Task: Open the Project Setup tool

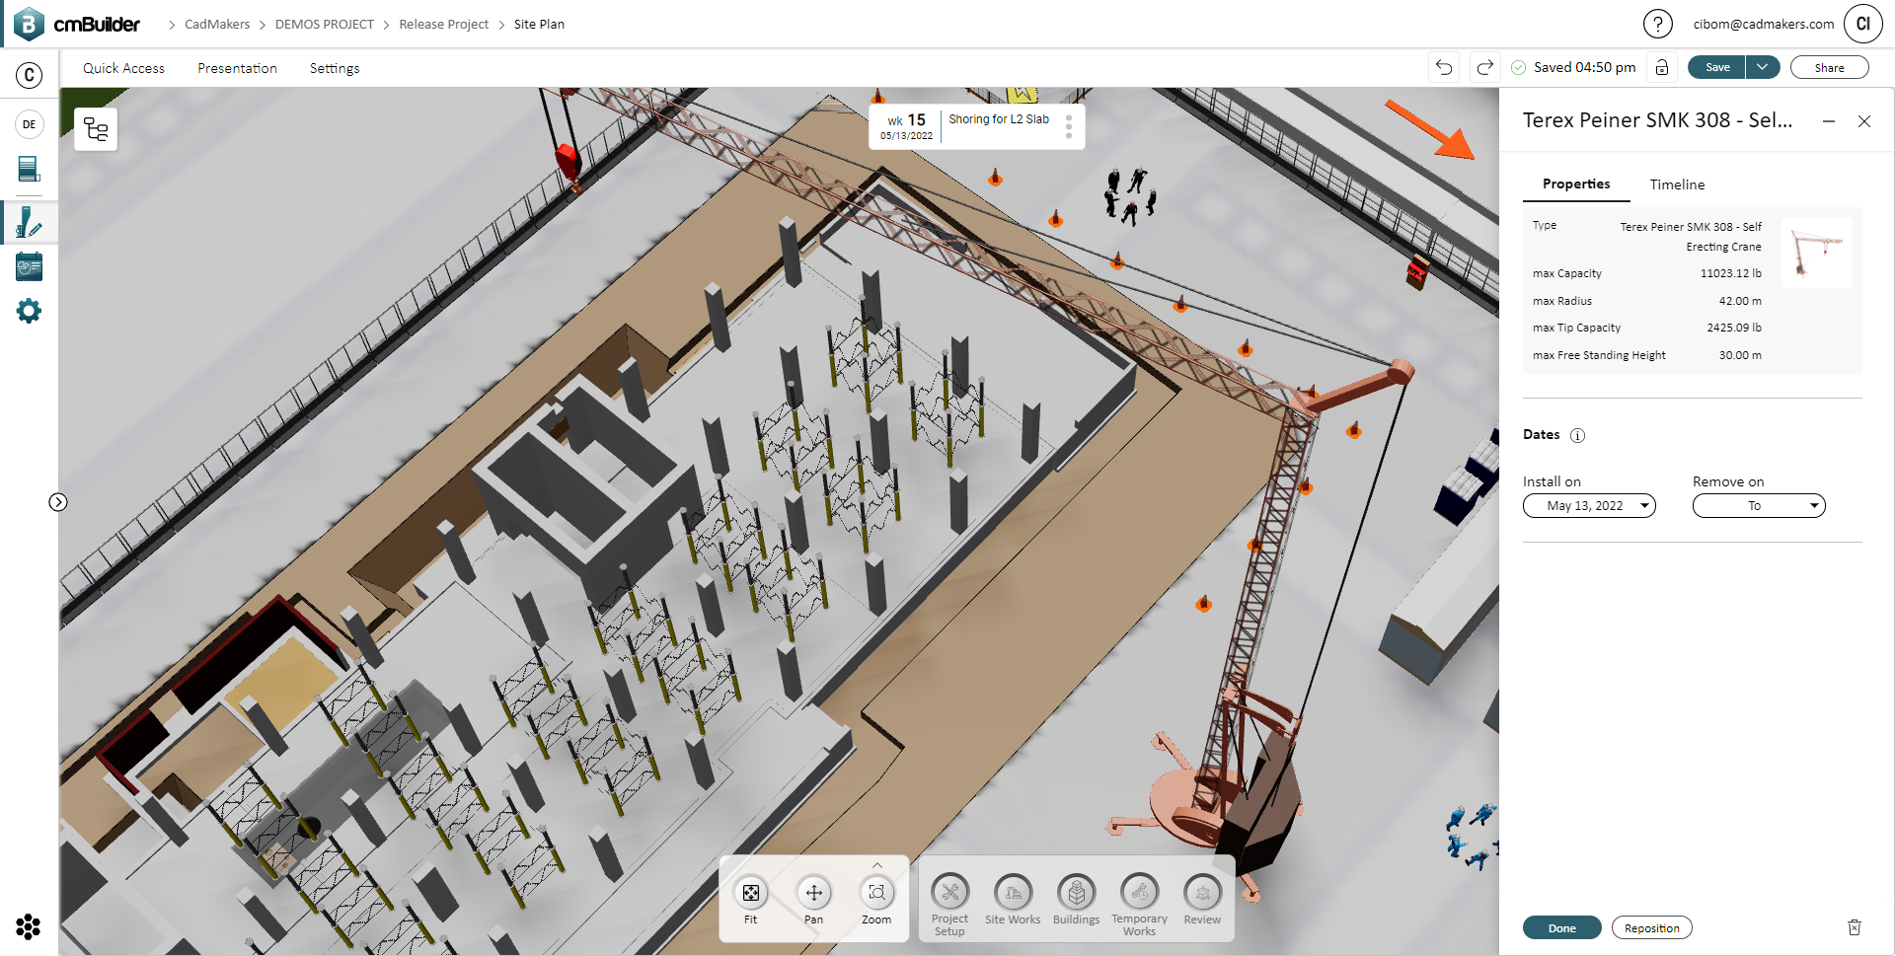Action: (949, 905)
